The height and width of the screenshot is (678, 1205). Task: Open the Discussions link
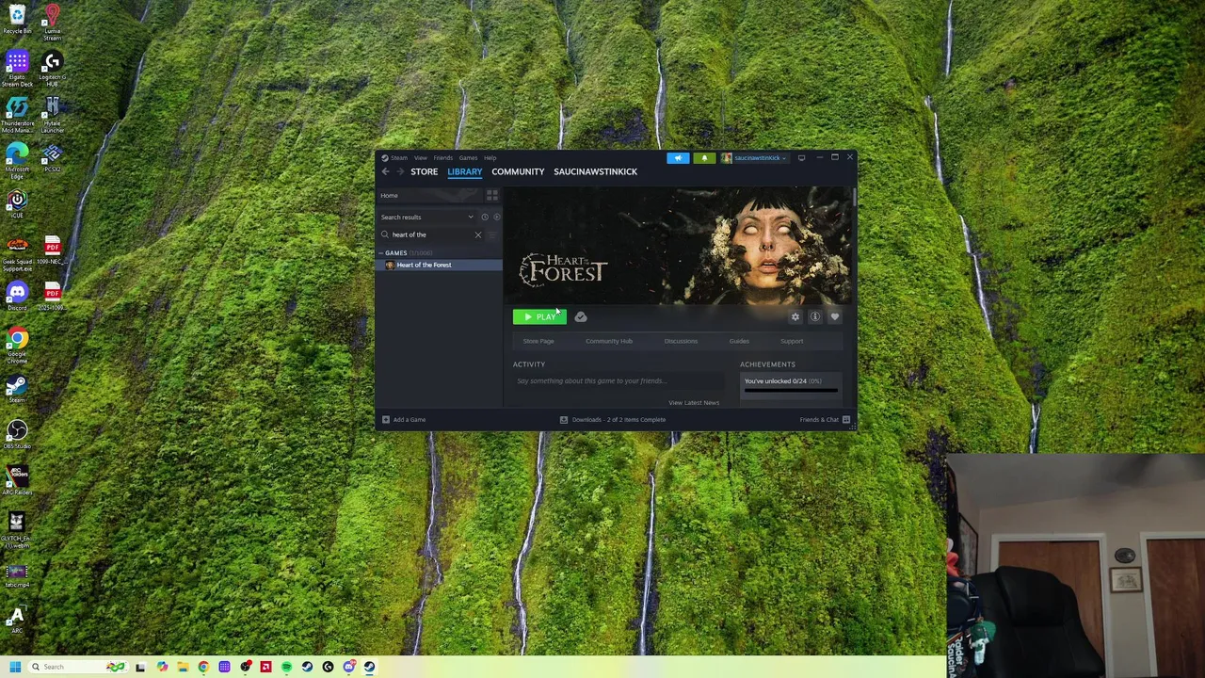681,341
